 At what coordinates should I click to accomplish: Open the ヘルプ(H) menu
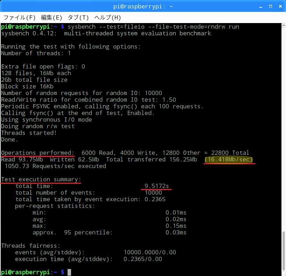[x=107, y=18]
